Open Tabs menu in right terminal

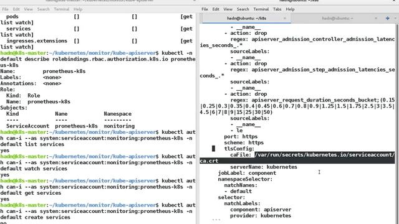click(277, 9)
